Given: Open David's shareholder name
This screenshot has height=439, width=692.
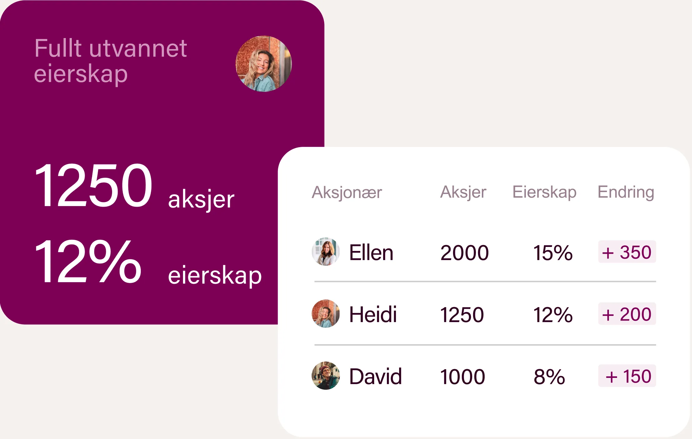Looking at the screenshot, I should pyautogui.click(x=375, y=376).
